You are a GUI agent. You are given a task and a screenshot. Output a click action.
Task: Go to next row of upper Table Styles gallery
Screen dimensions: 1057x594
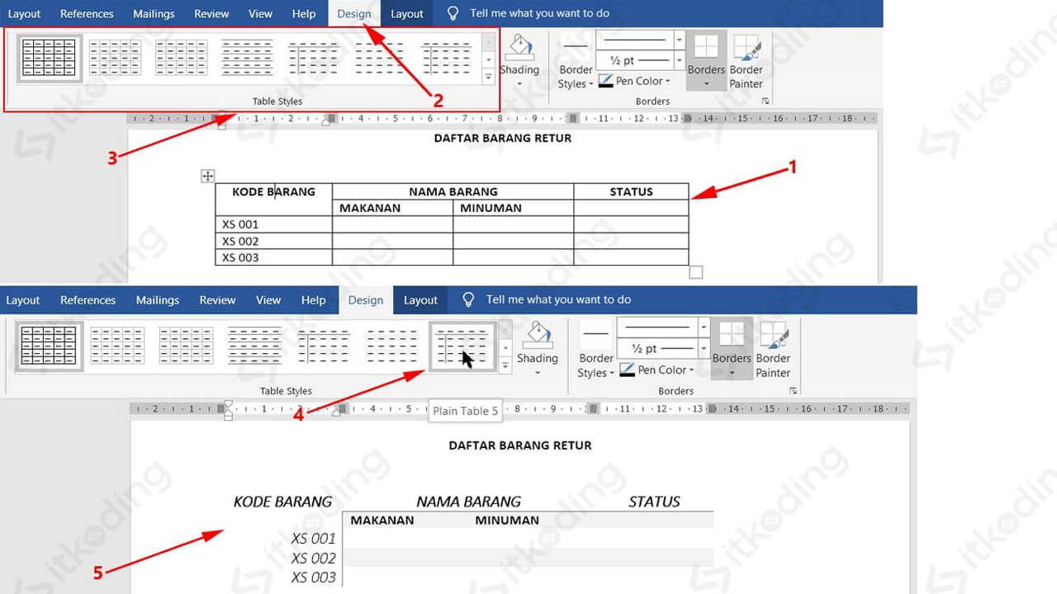click(x=488, y=59)
